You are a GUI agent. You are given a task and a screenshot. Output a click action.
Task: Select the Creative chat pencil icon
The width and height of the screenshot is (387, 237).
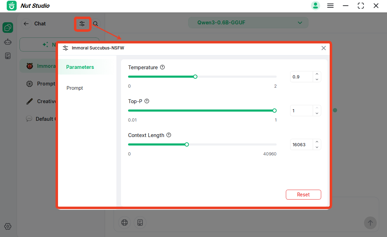click(x=30, y=101)
